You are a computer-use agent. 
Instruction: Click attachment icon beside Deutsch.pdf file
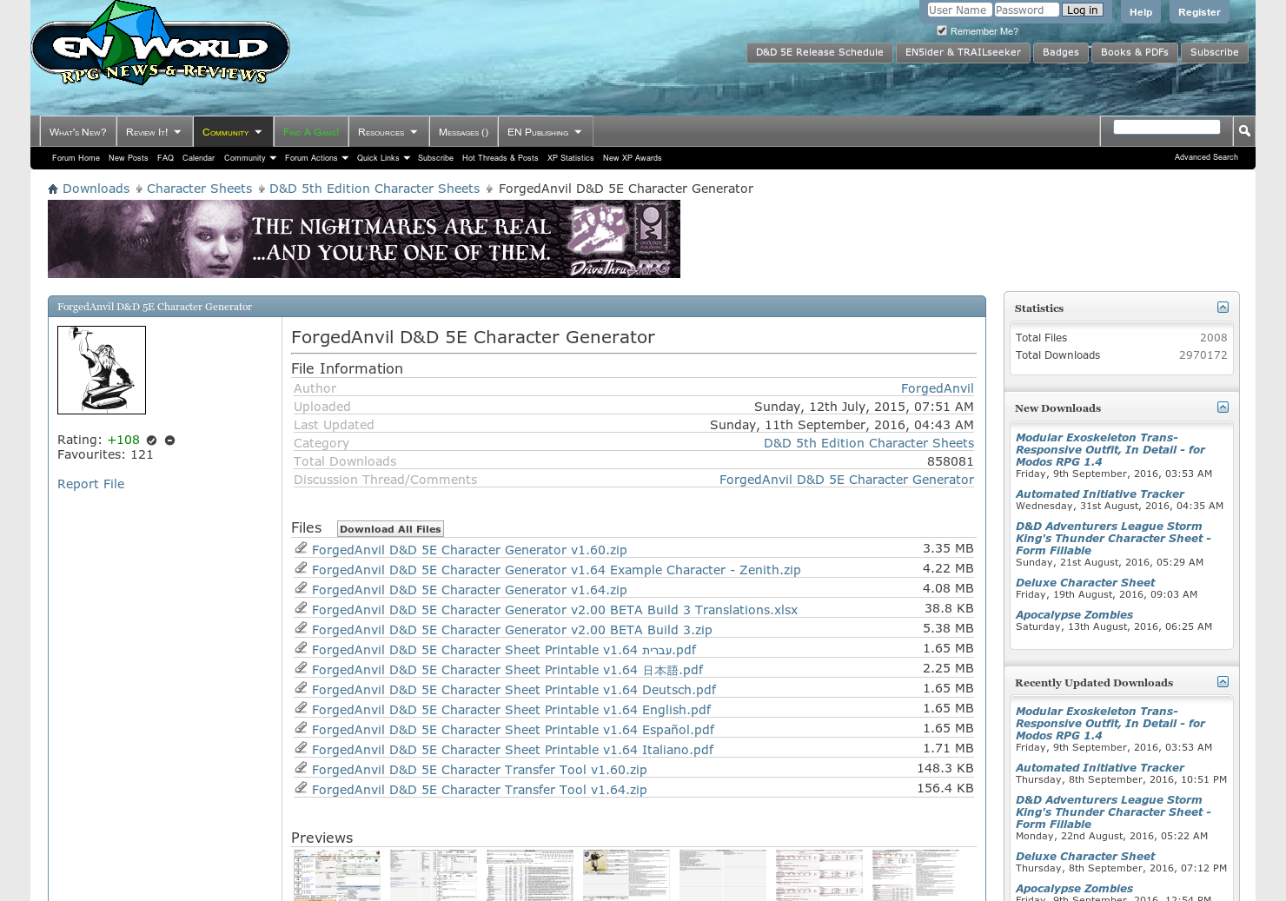pos(301,688)
